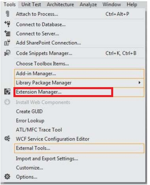Choose Error Lookup from Tools menu
Viewport: 150px width, 185px height.
pyautogui.click(x=30, y=120)
